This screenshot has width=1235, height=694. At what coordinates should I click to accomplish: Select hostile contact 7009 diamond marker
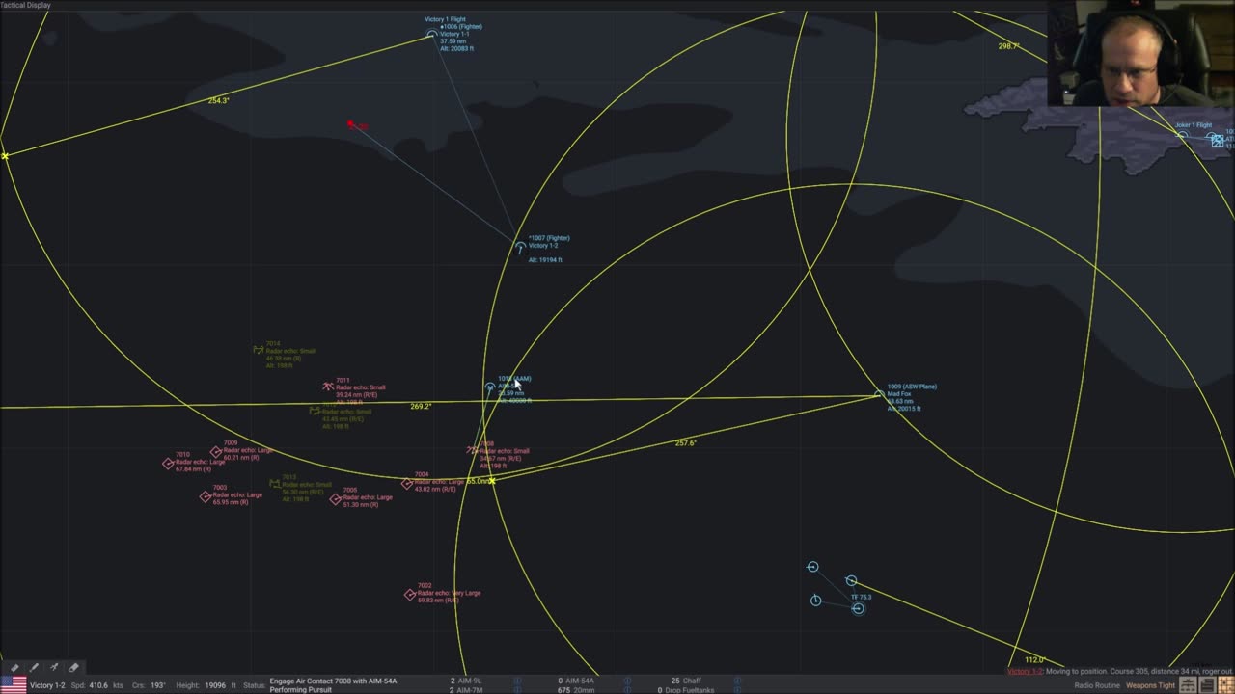(x=216, y=452)
